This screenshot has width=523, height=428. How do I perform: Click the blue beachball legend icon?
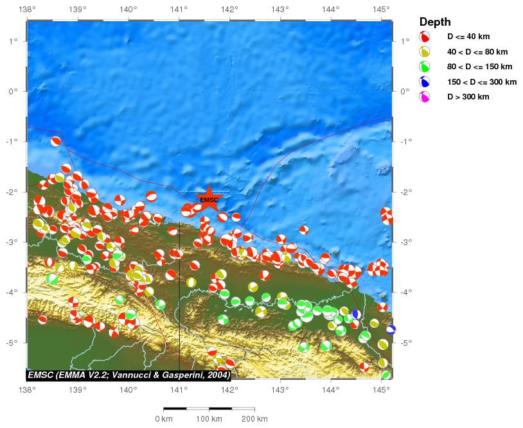[425, 82]
